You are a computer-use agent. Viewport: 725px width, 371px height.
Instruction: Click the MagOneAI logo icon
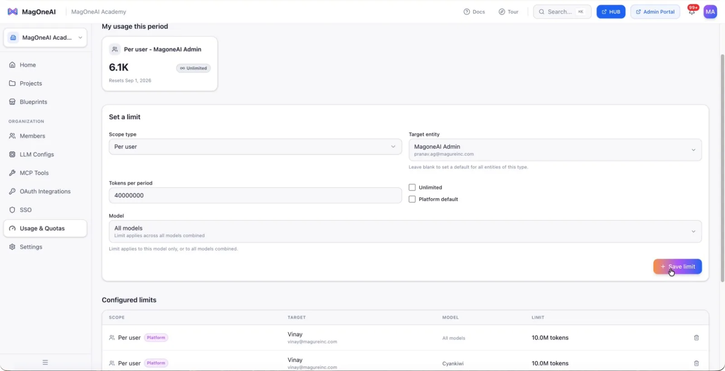pos(13,12)
